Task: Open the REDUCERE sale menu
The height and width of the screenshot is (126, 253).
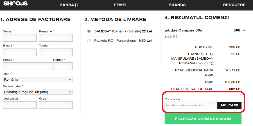Action: 234,5
